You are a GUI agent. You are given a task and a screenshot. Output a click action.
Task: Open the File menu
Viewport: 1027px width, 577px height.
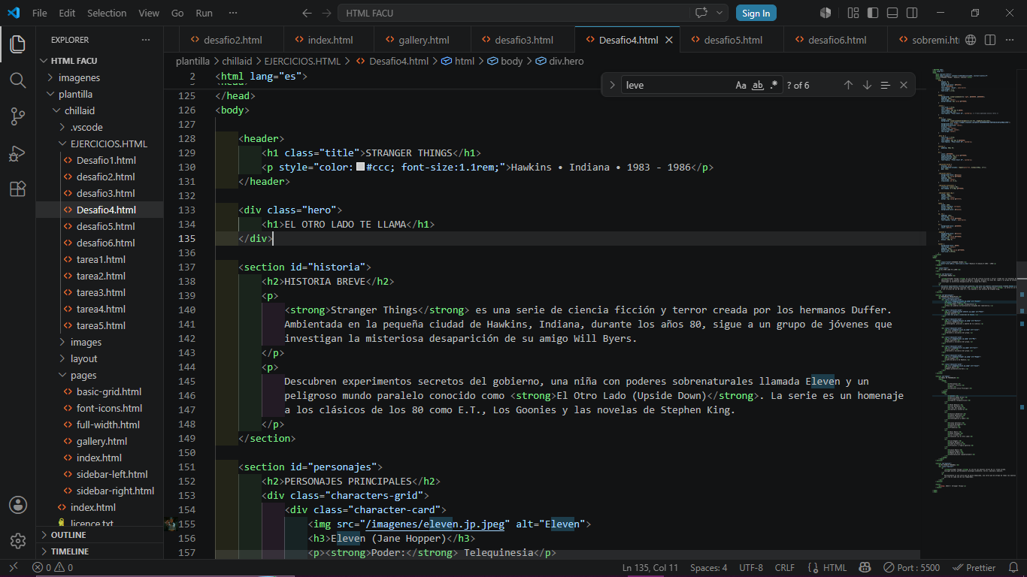(39, 13)
